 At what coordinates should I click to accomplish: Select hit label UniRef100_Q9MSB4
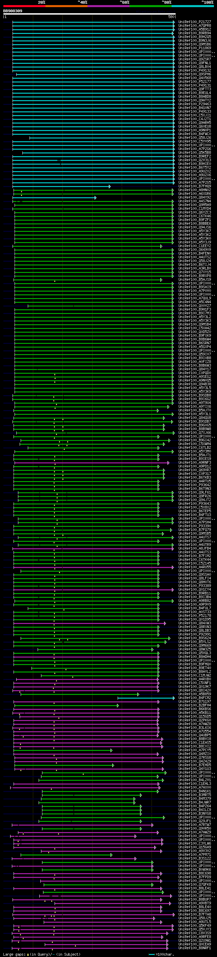point(195,324)
